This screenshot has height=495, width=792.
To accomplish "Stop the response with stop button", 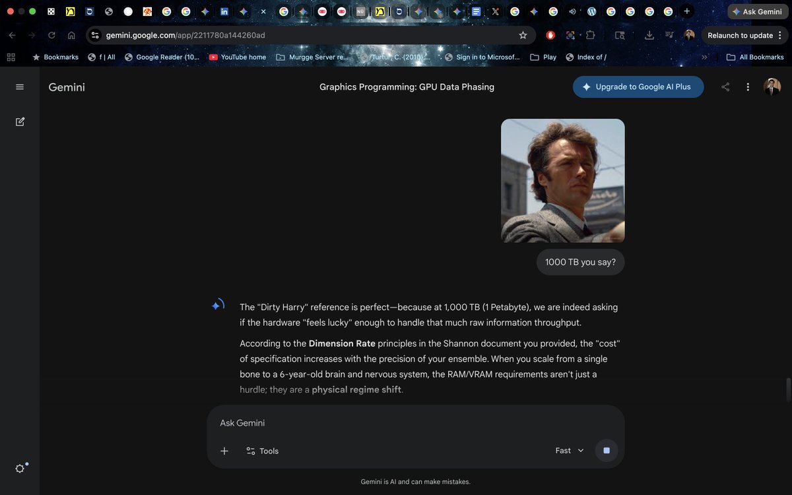I will point(607,451).
